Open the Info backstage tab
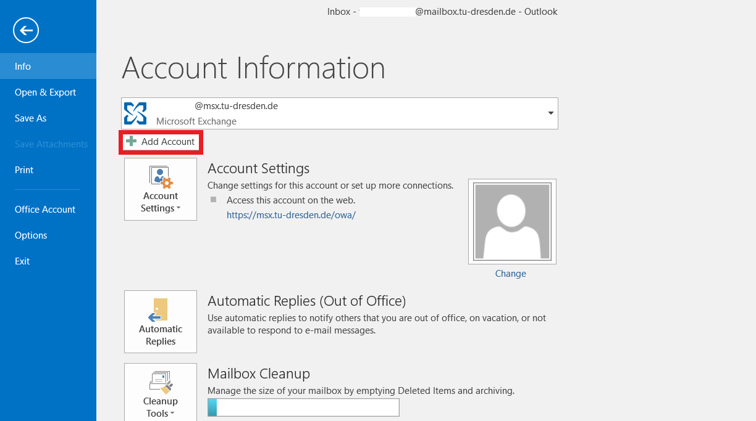Image resolution: width=756 pixels, height=421 pixels. tap(48, 66)
